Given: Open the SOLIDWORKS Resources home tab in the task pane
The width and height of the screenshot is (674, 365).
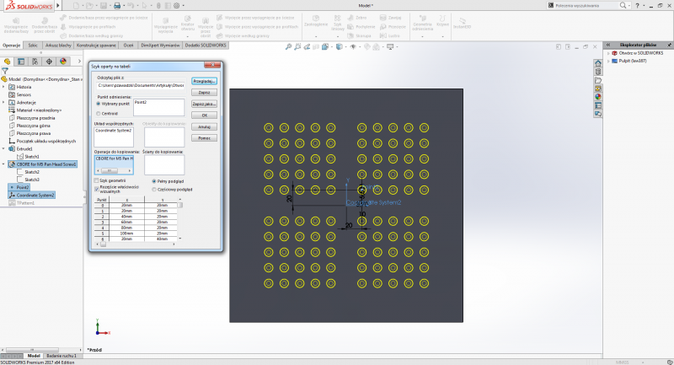Looking at the screenshot, I should point(598,62).
